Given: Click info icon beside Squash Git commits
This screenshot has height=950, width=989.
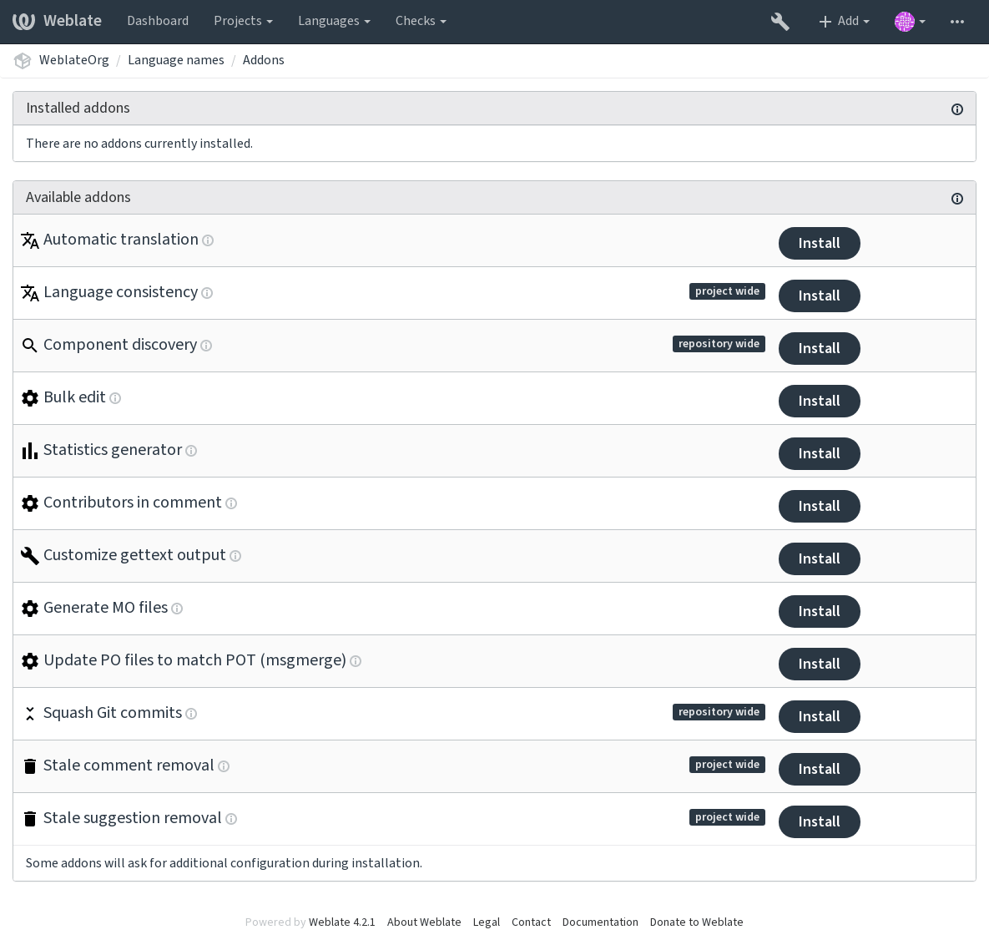Looking at the screenshot, I should point(191,714).
